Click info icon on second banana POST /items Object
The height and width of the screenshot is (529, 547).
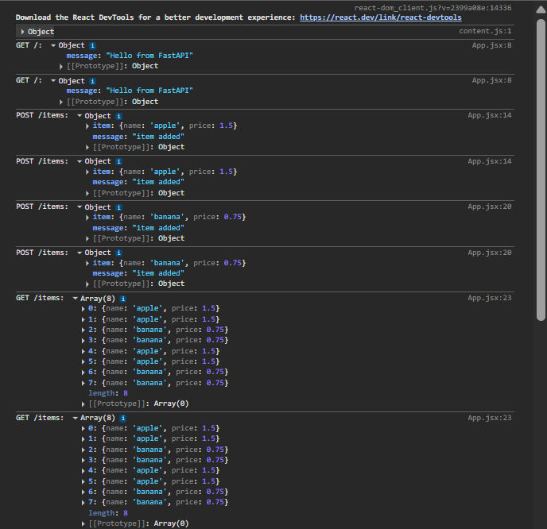click(119, 253)
